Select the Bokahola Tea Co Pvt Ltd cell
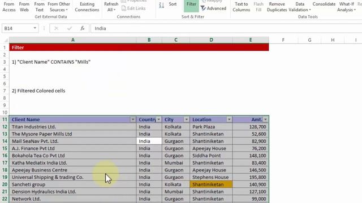This screenshot has height=203, width=362. pyautogui.click(x=73, y=156)
